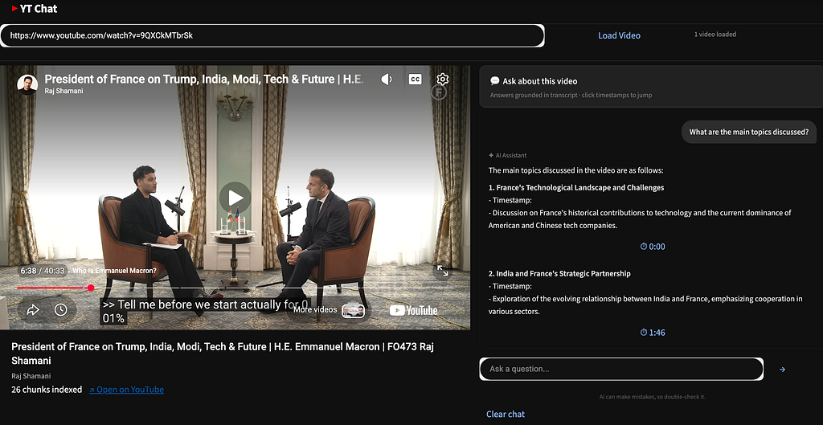Click the share arrow icon in player

pyautogui.click(x=33, y=309)
